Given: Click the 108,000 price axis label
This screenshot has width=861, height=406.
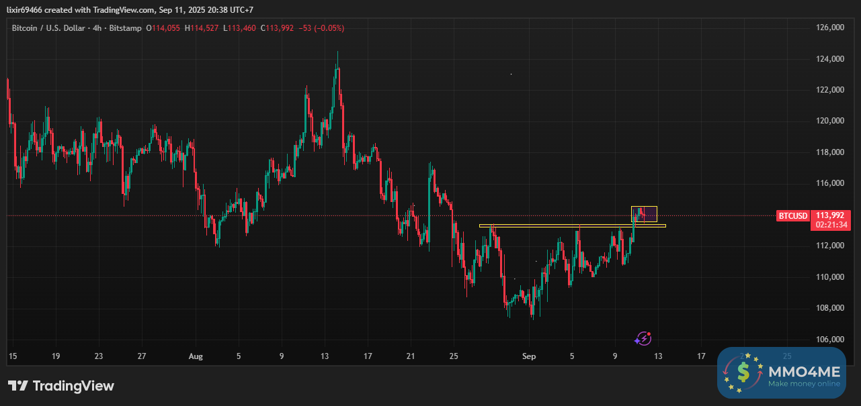Looking at the screenshot, I should click(x=830, y=308).
